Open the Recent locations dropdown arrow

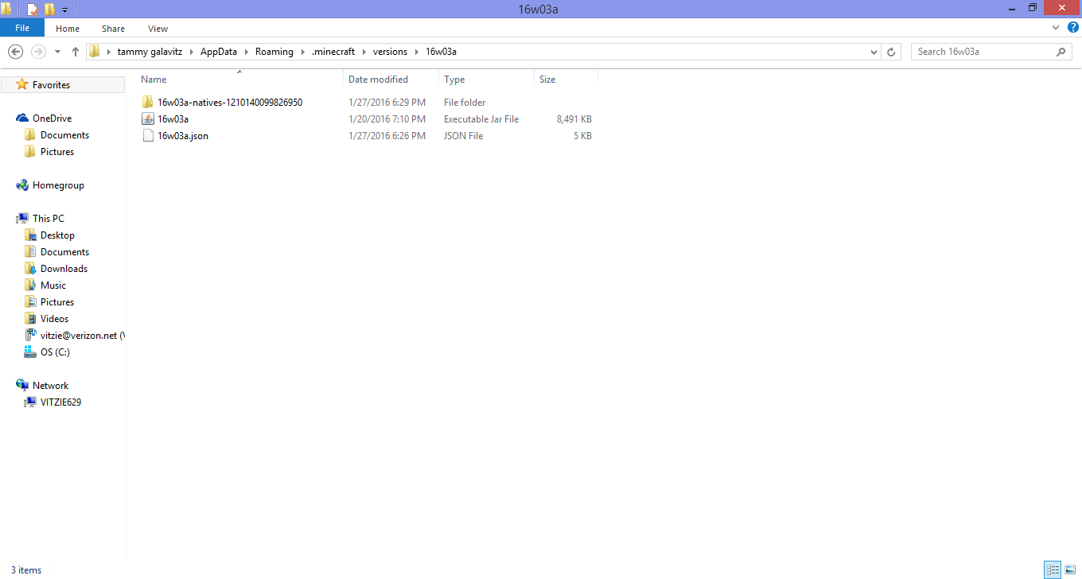[x=57, y=52]
